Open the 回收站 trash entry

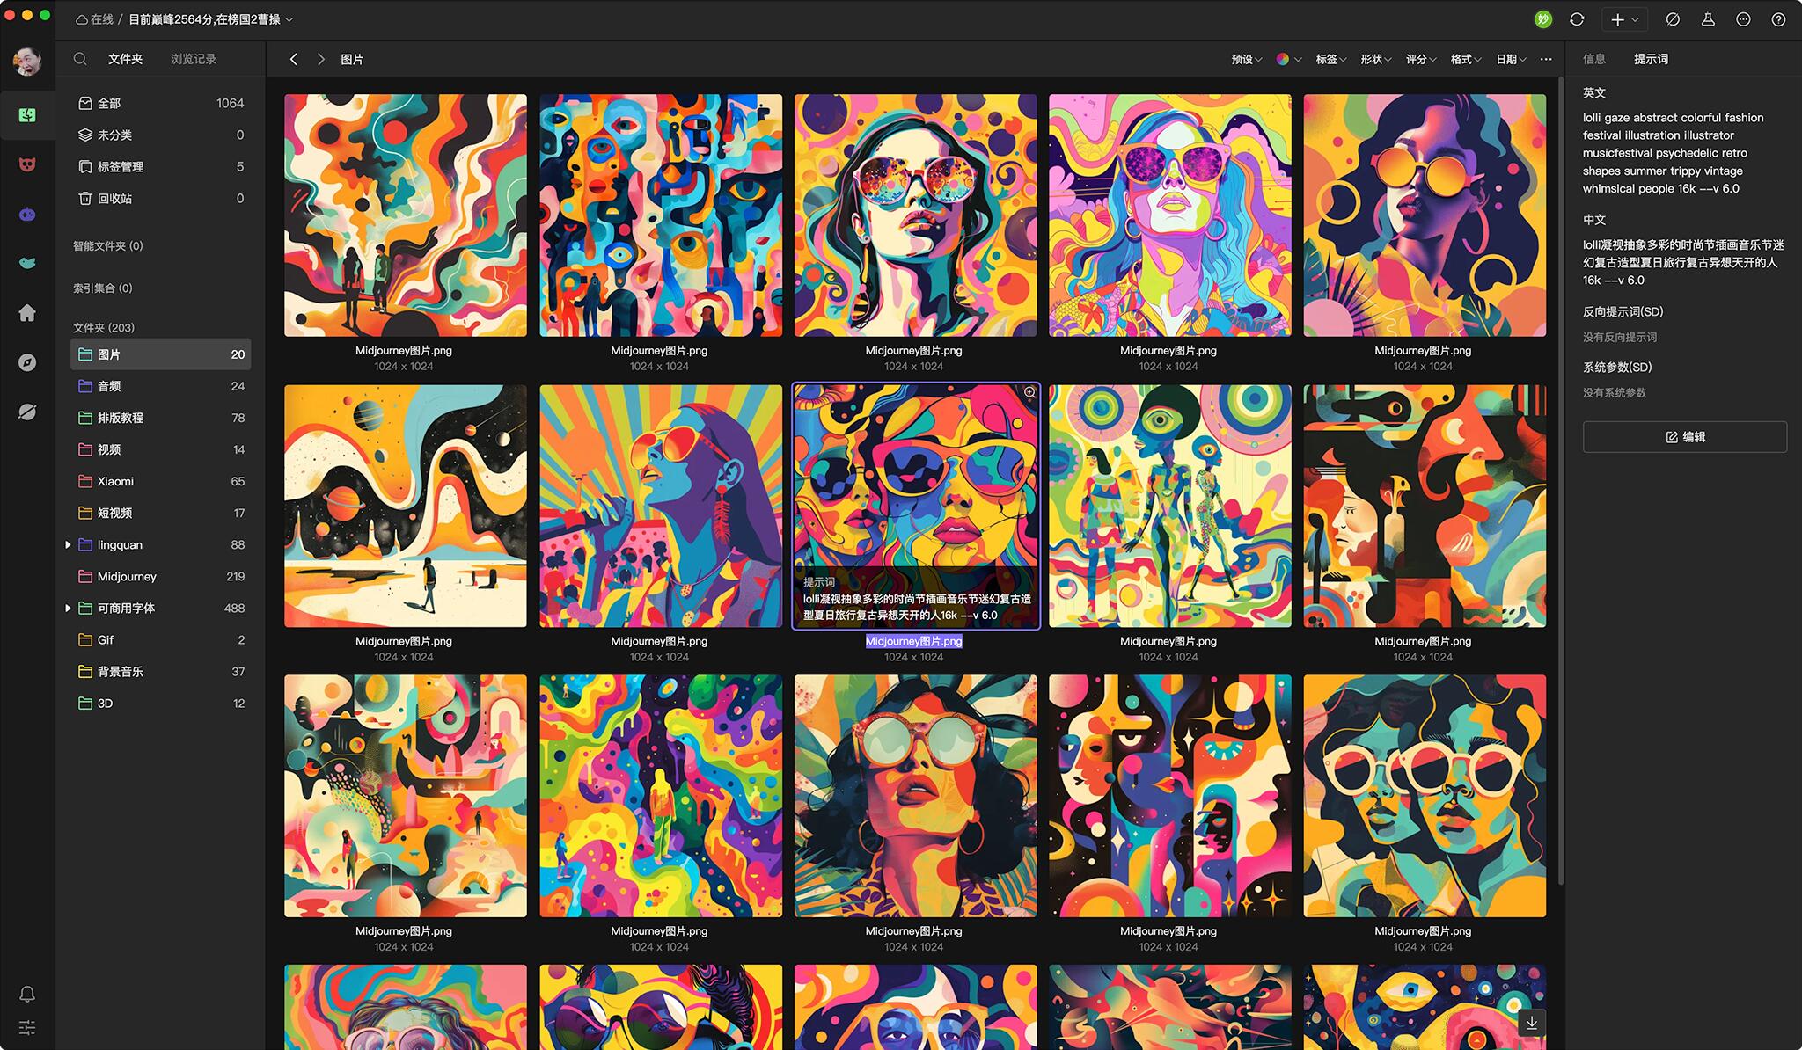tap(114, 198)
